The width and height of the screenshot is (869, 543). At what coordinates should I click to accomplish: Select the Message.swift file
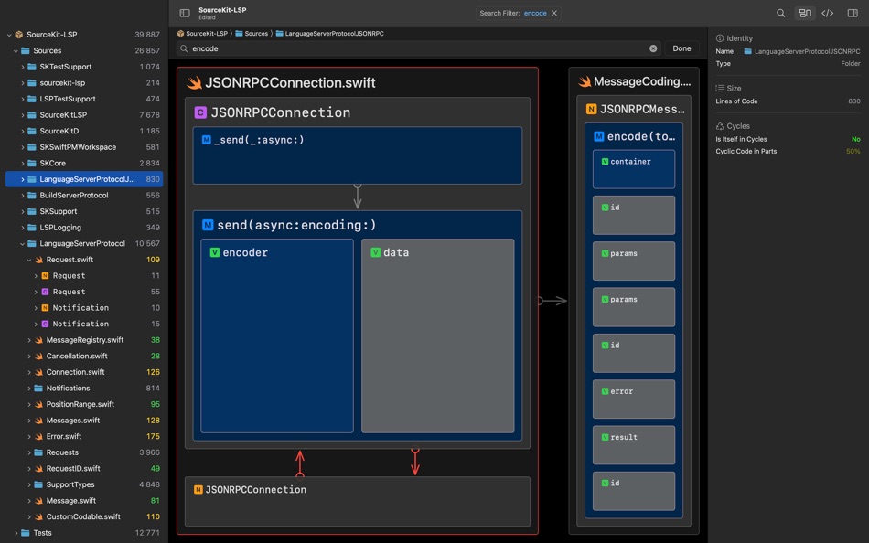pyautogui.click(x=84, y=500)
